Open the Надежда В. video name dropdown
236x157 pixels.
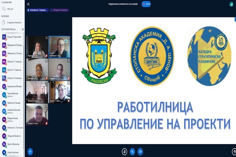coord(35,56)
